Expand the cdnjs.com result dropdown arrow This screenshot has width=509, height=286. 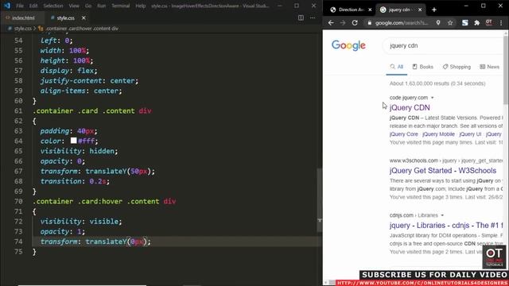(442, 215)
